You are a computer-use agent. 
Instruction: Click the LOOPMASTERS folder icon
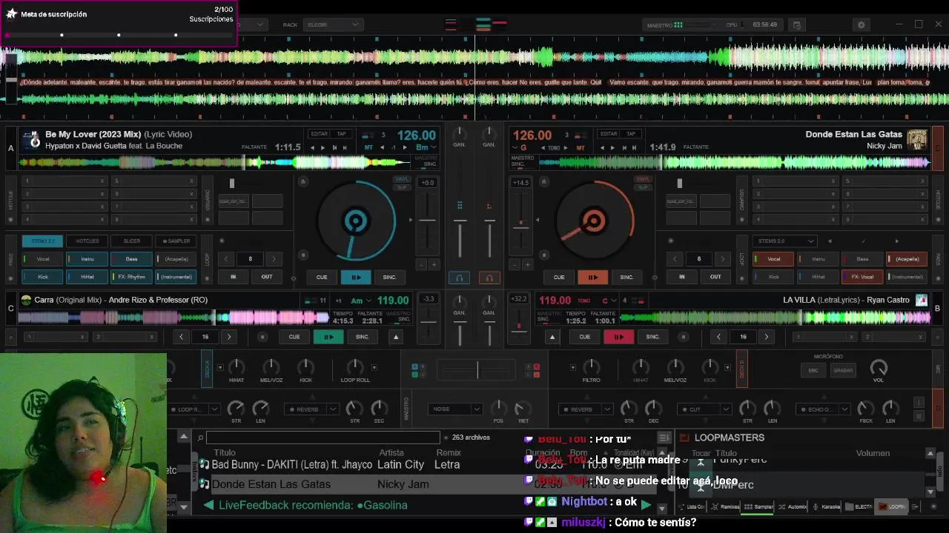point(684,438)
